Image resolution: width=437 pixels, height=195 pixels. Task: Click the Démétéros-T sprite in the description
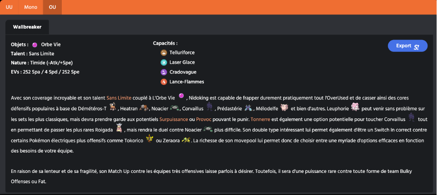(112, 108)
